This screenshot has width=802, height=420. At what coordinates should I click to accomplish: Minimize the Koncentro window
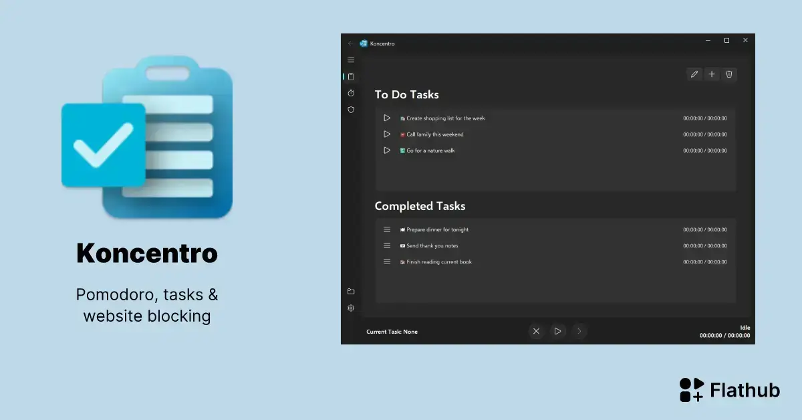click(x=708, y=41)
